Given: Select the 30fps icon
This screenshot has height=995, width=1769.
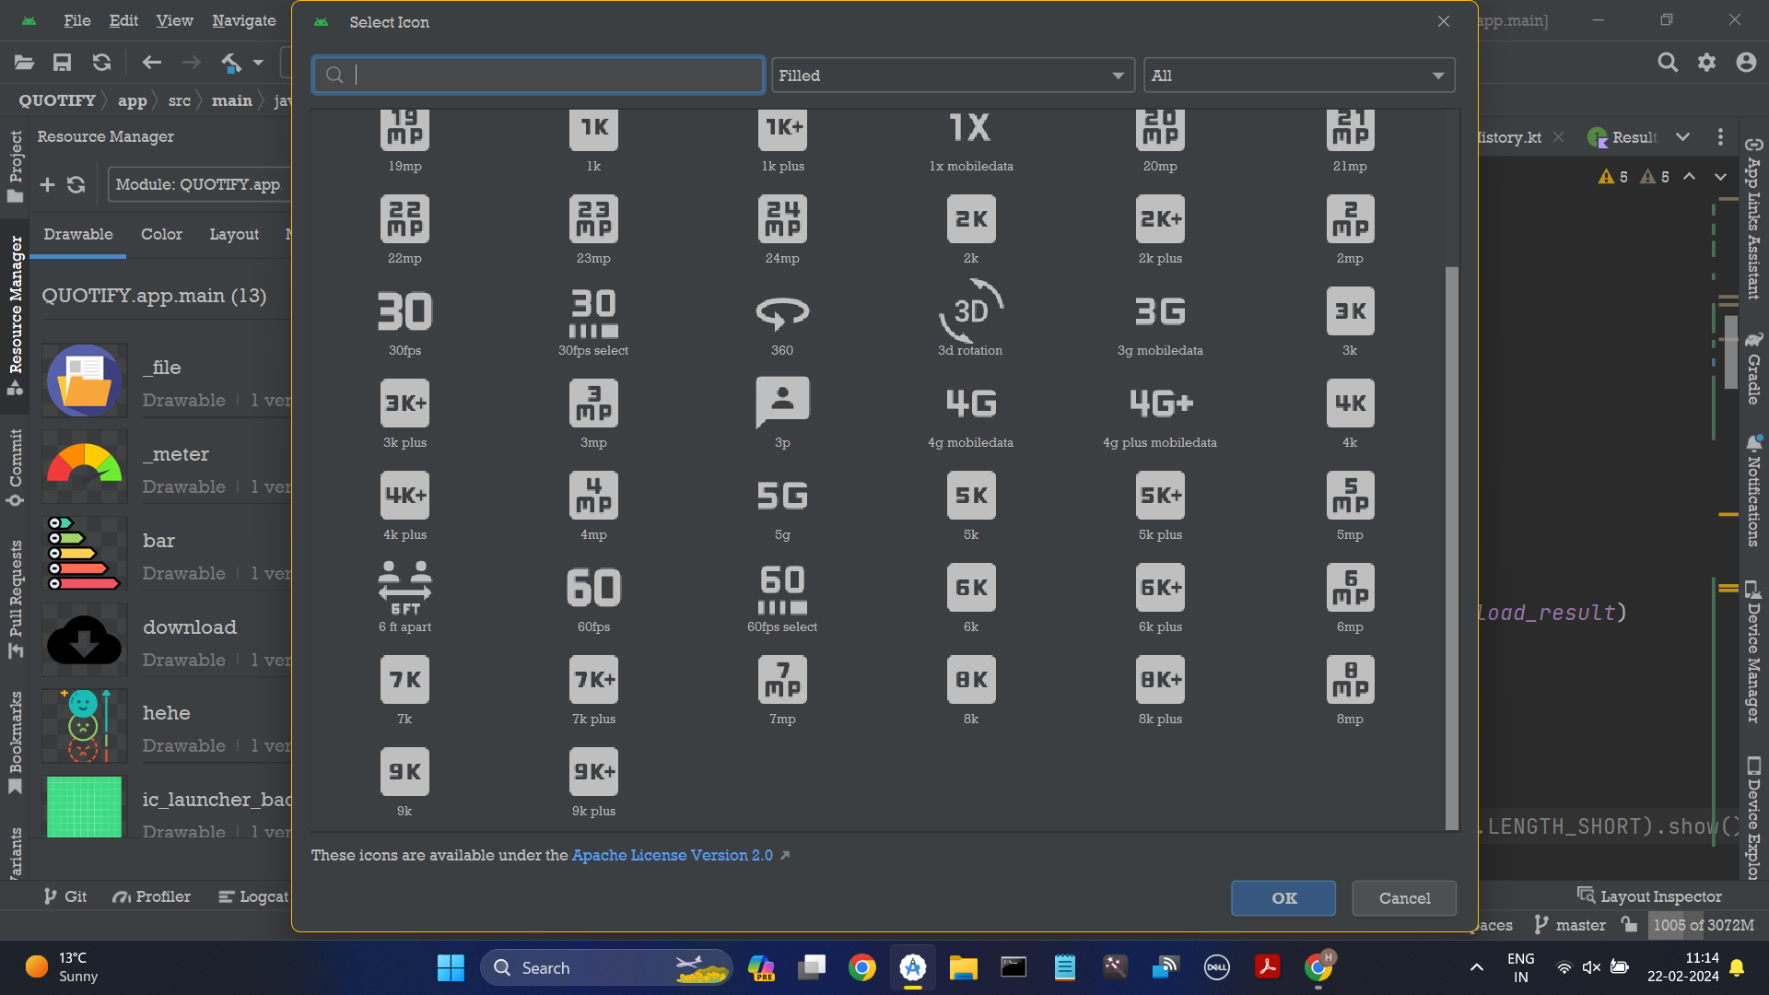Looking at the screenshot, I should (x=404, y=311).
